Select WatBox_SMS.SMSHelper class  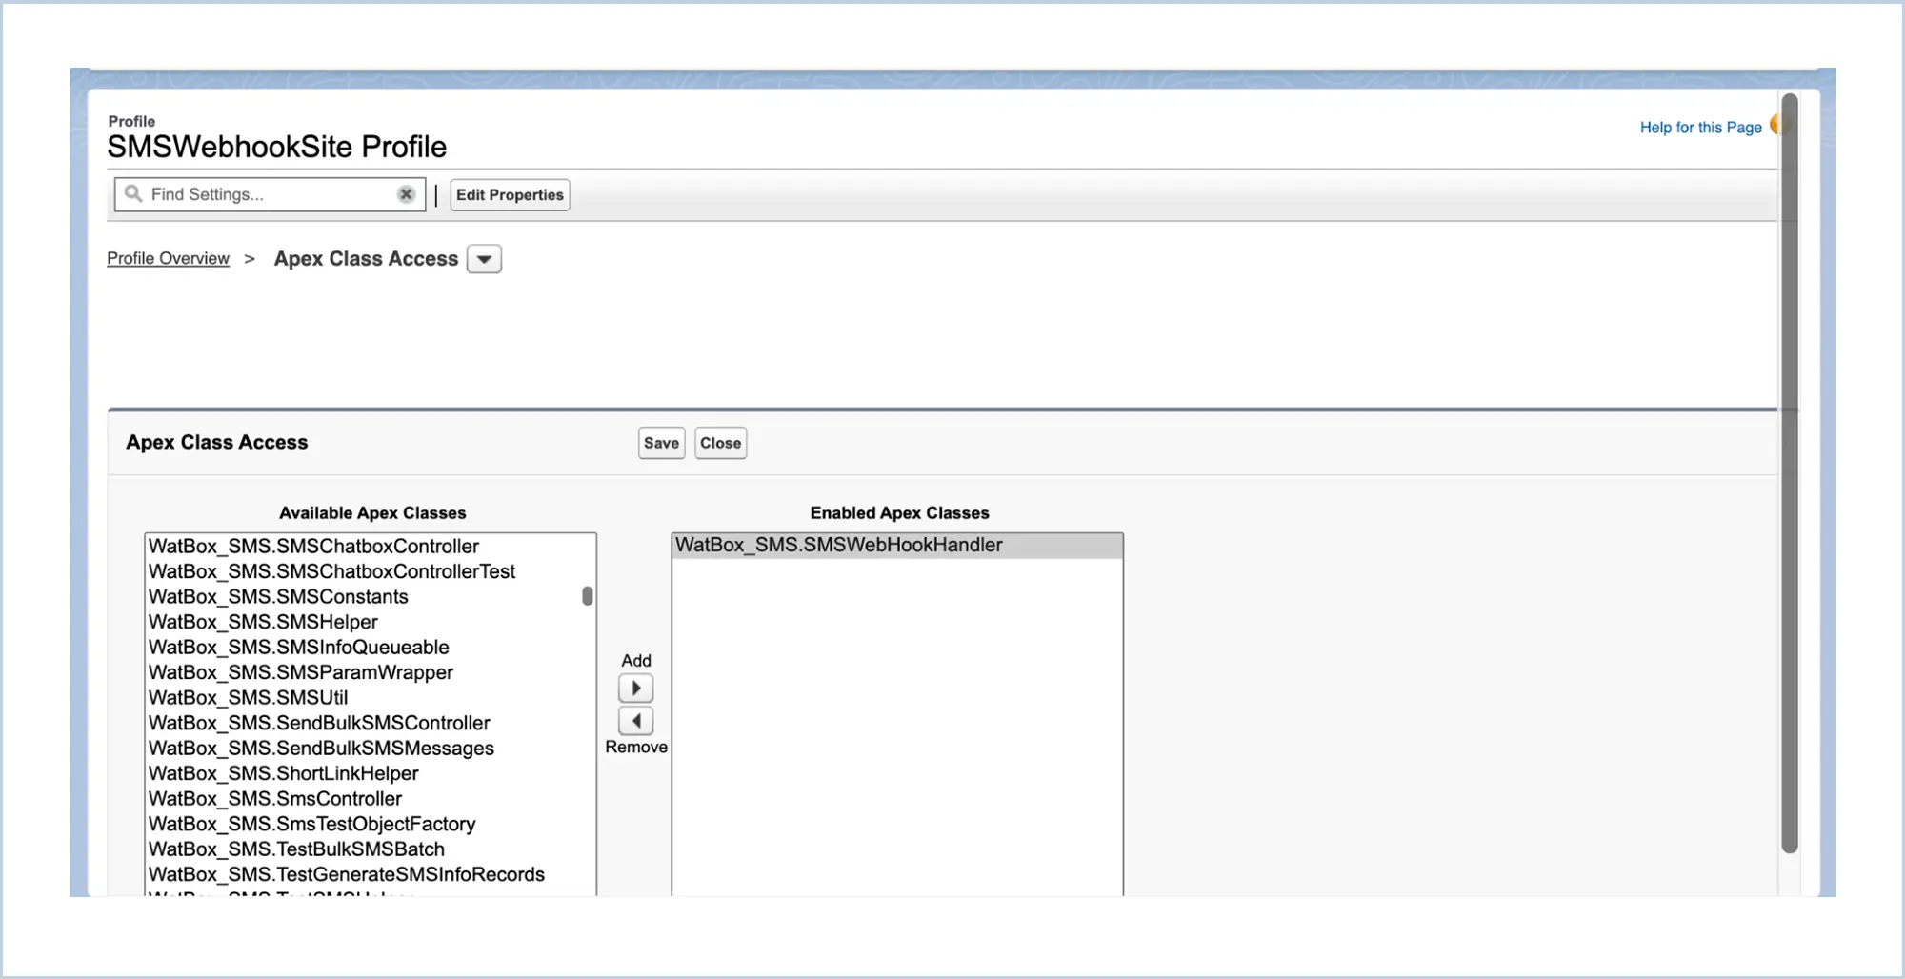click(263, 622)
